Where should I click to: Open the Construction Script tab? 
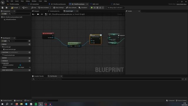coord(55,11)
